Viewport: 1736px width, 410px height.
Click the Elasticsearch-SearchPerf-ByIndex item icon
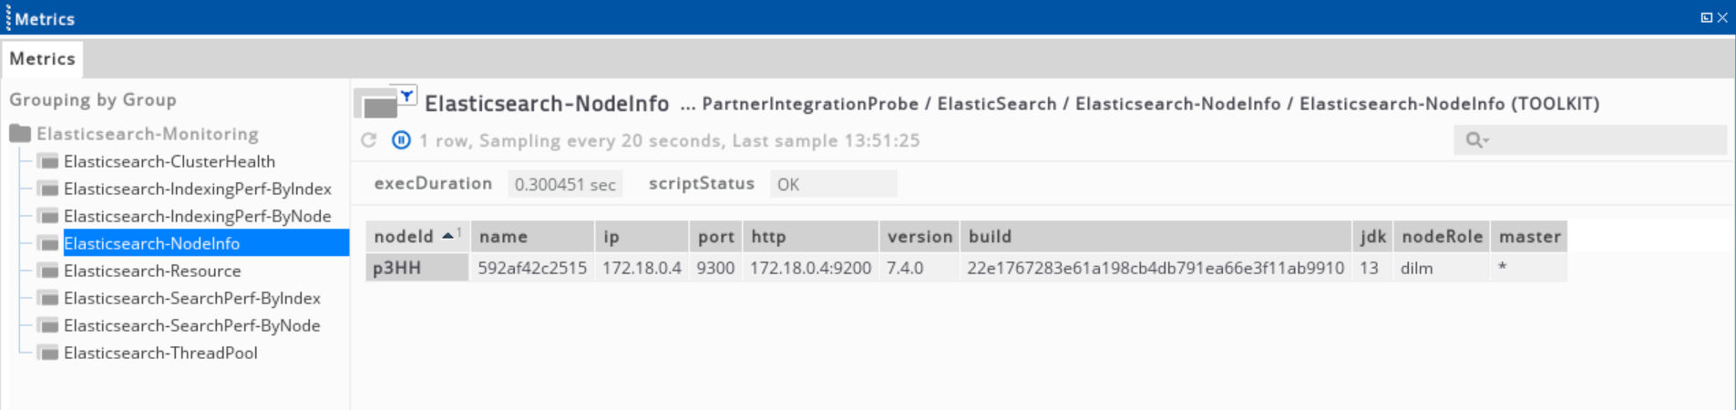pos(49,299)
